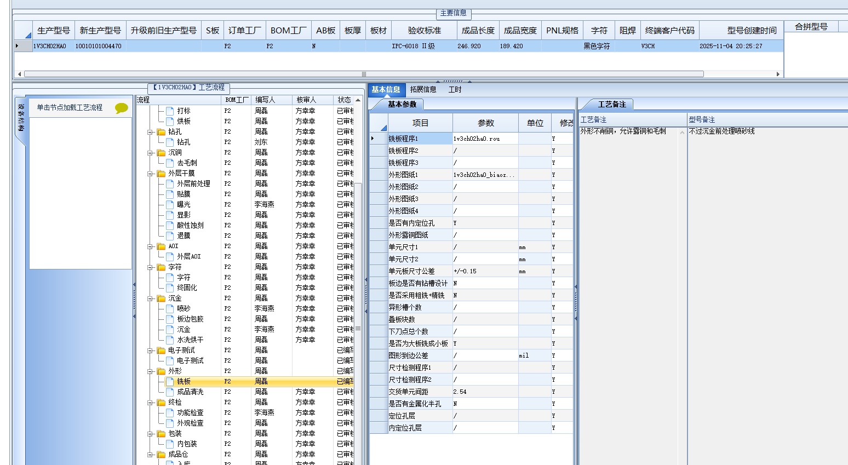848x465 pixels.
Task: Click the 贴膜 document icon
Action: [x=170, y=194]
